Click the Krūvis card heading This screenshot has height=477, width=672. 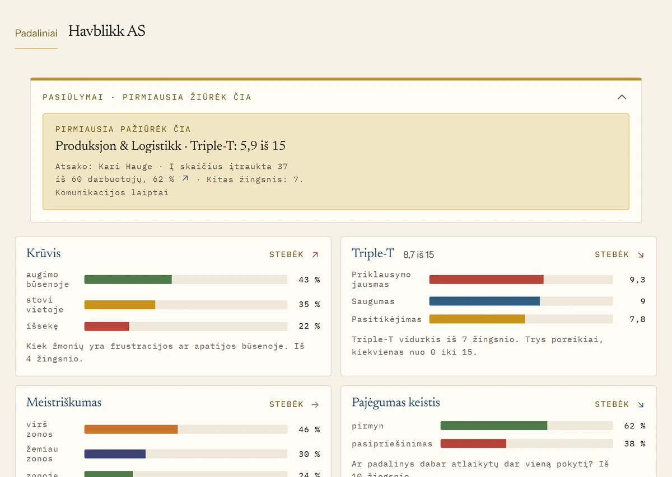click(44, 253)
